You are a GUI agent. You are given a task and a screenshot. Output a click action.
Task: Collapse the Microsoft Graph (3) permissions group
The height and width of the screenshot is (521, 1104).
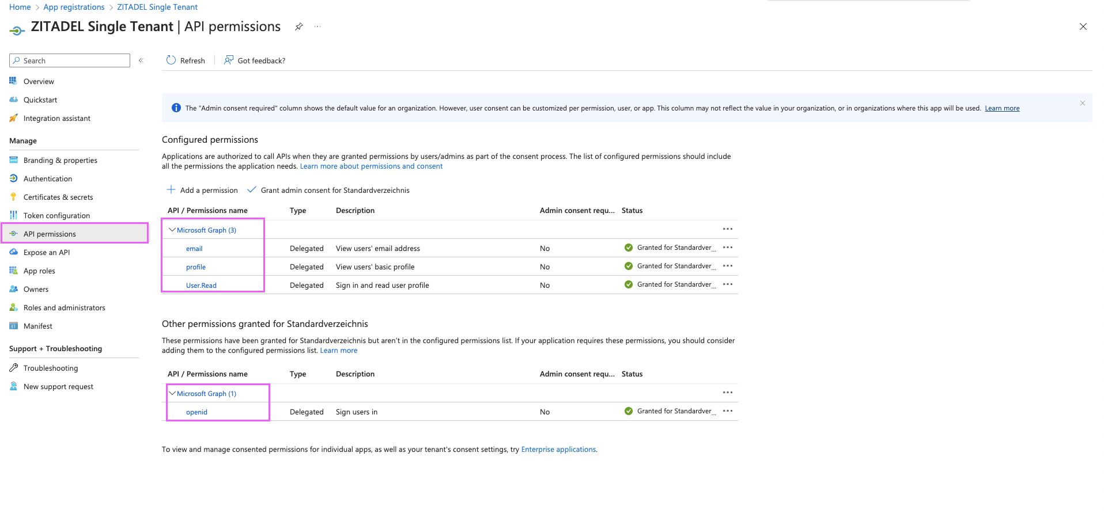172,229
